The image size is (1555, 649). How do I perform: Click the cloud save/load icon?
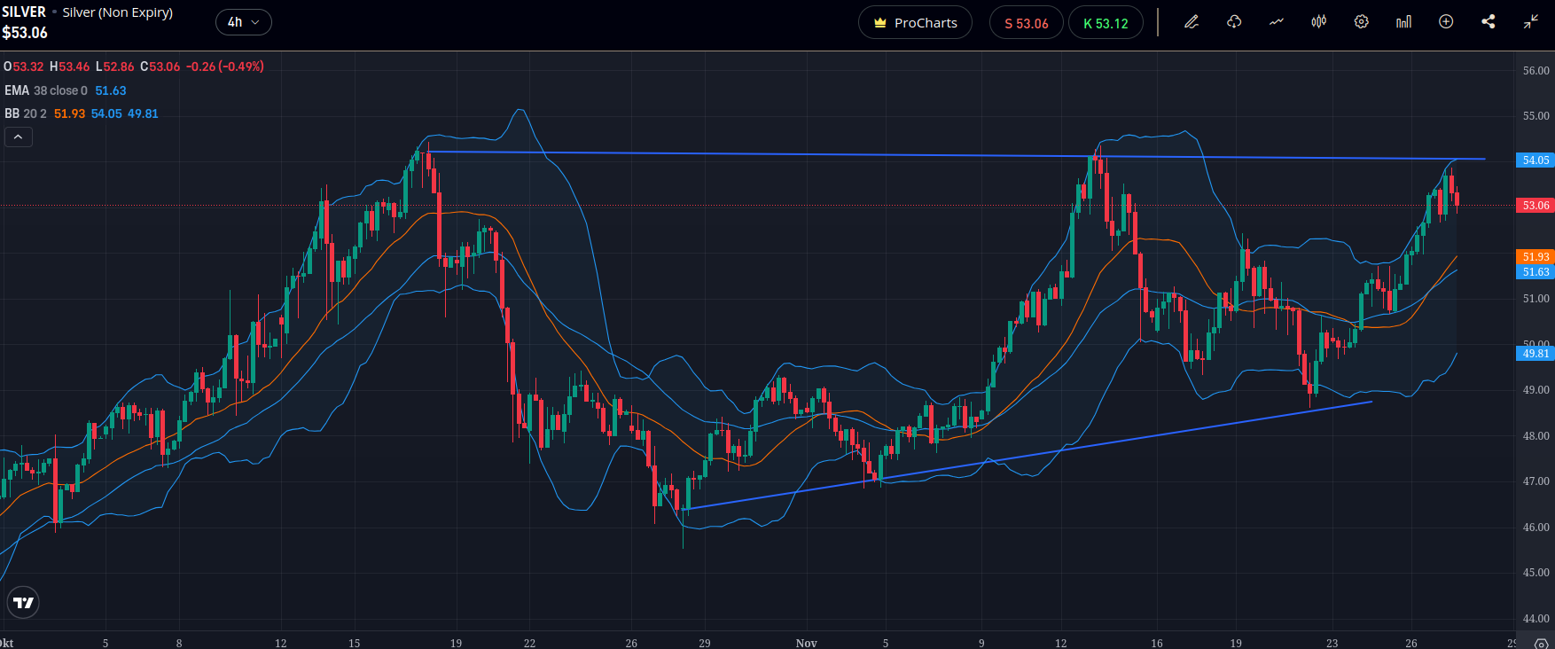pyautogui.click(x=1234, y=22)
